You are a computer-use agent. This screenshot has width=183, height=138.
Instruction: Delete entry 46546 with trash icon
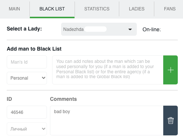[x=170, y=121]
